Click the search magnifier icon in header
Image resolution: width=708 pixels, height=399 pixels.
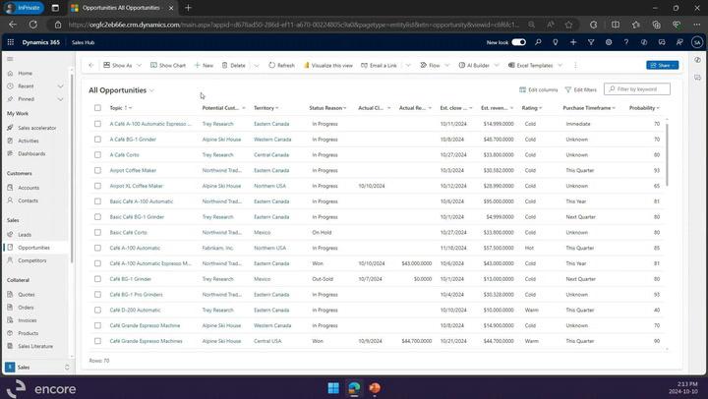[538, 42]
